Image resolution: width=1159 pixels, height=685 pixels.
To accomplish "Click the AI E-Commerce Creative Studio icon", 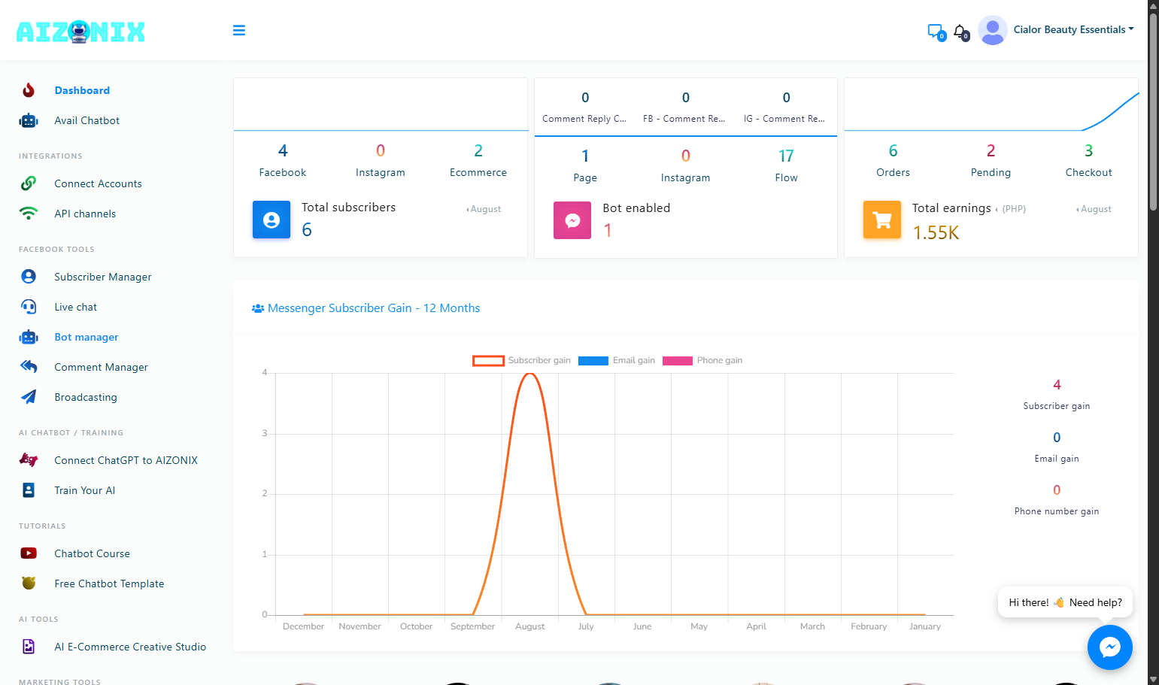I will 29,647.
